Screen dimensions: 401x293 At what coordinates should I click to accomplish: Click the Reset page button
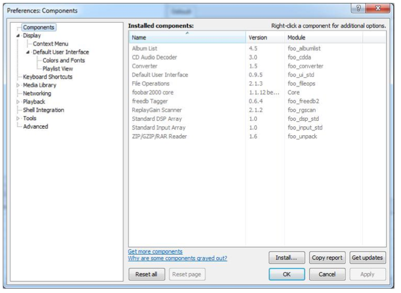187,274
